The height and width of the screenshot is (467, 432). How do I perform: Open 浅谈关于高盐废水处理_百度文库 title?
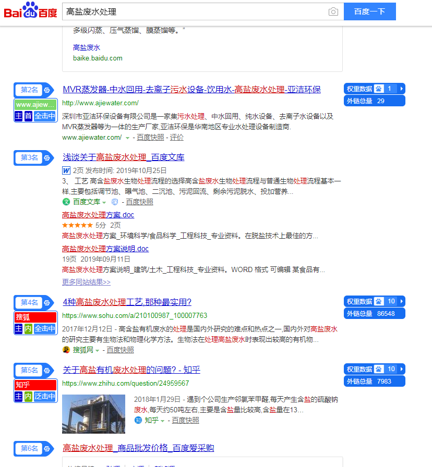point(124,157)
